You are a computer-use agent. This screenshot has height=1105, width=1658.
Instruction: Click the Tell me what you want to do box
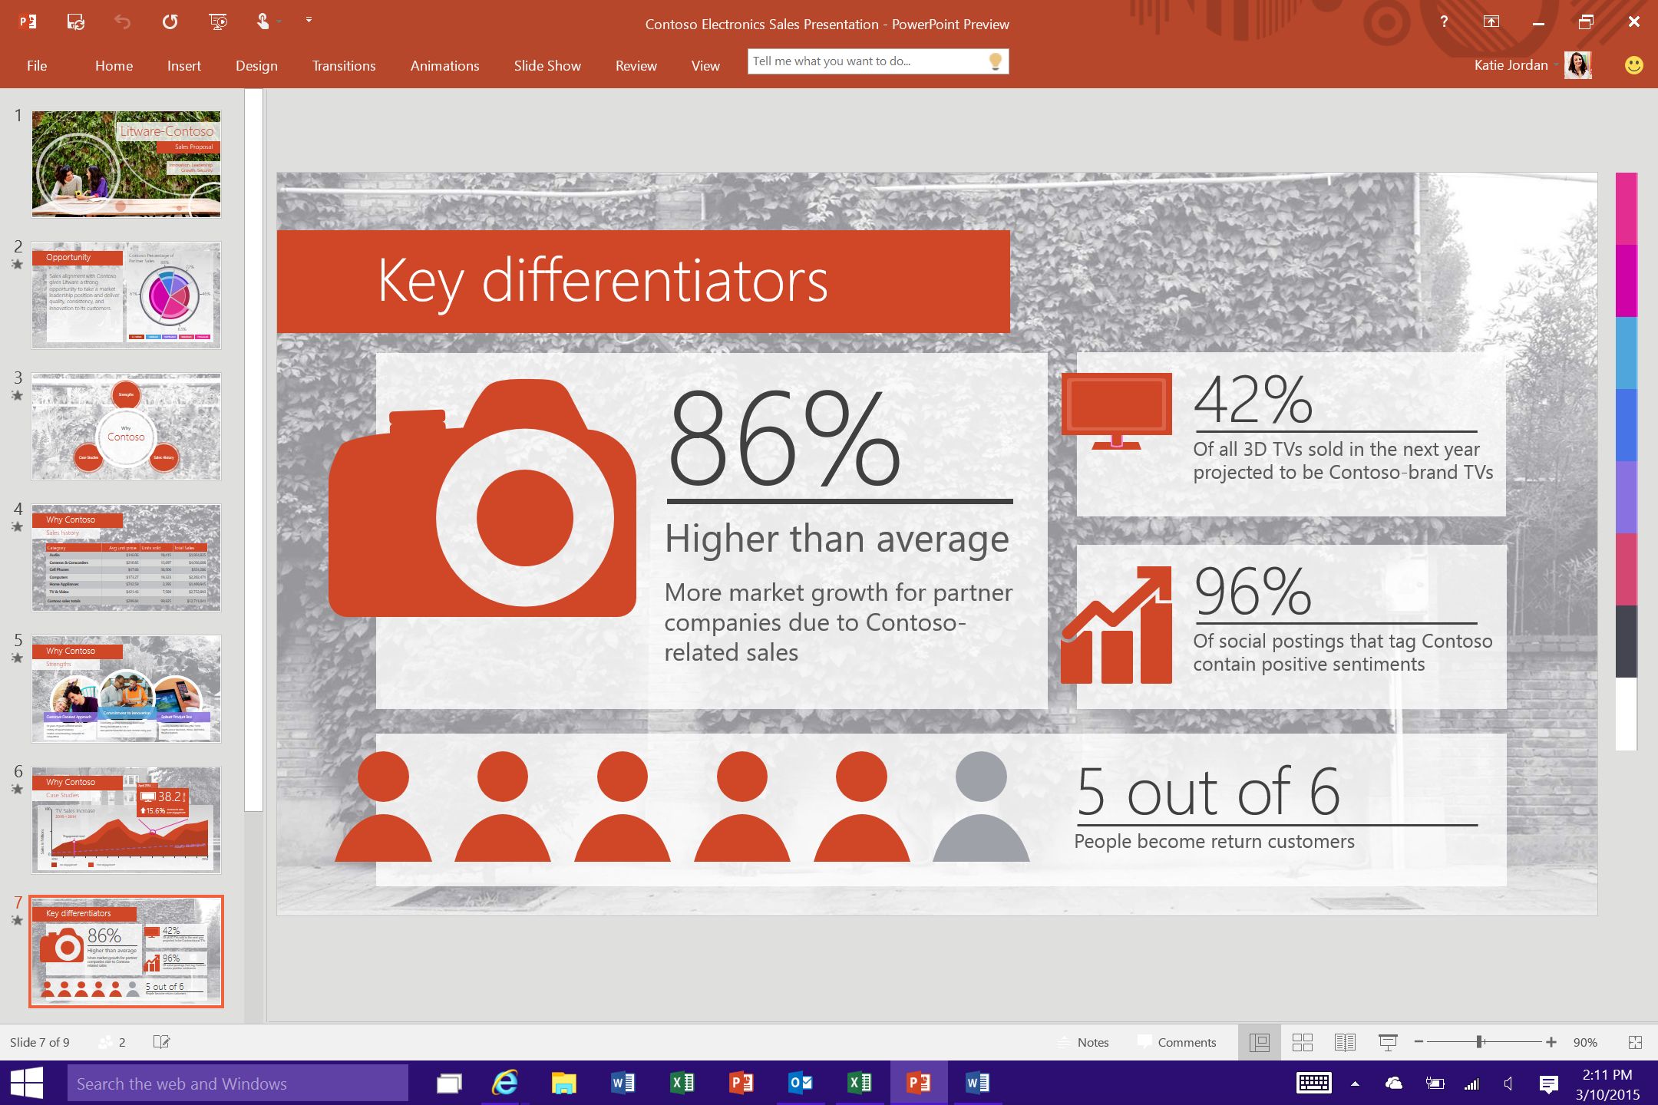[x=877, y=61]
